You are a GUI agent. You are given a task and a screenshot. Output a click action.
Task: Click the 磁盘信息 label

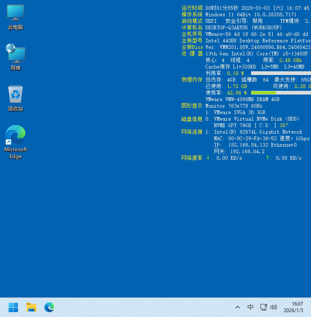(192, 119)
